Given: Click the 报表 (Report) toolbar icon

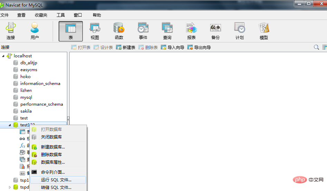Looking at the screenshot, I should [191, 31].
